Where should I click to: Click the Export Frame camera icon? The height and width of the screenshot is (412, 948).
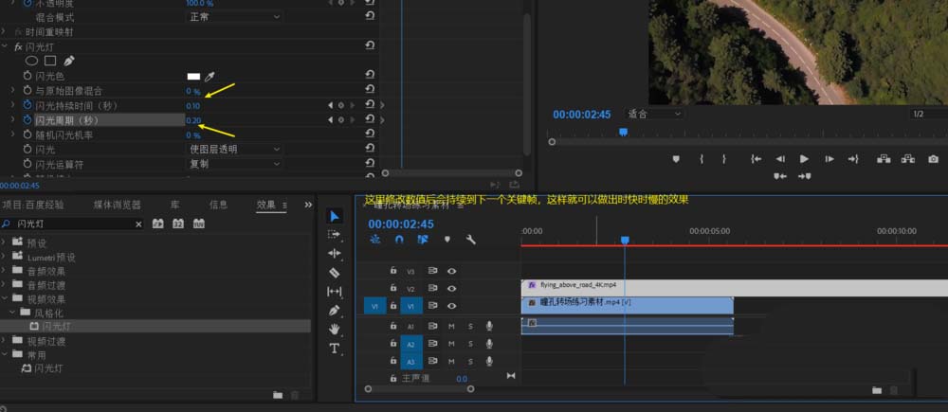coord(933,159)
